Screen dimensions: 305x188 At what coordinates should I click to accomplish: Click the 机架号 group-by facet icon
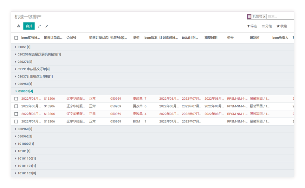(x=249, y=16)
